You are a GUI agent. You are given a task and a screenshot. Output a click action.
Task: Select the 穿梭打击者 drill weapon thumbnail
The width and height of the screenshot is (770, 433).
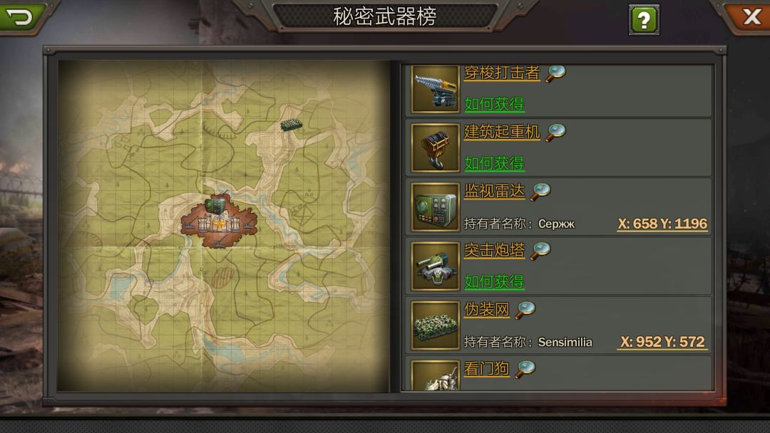(x=435, y=89)
